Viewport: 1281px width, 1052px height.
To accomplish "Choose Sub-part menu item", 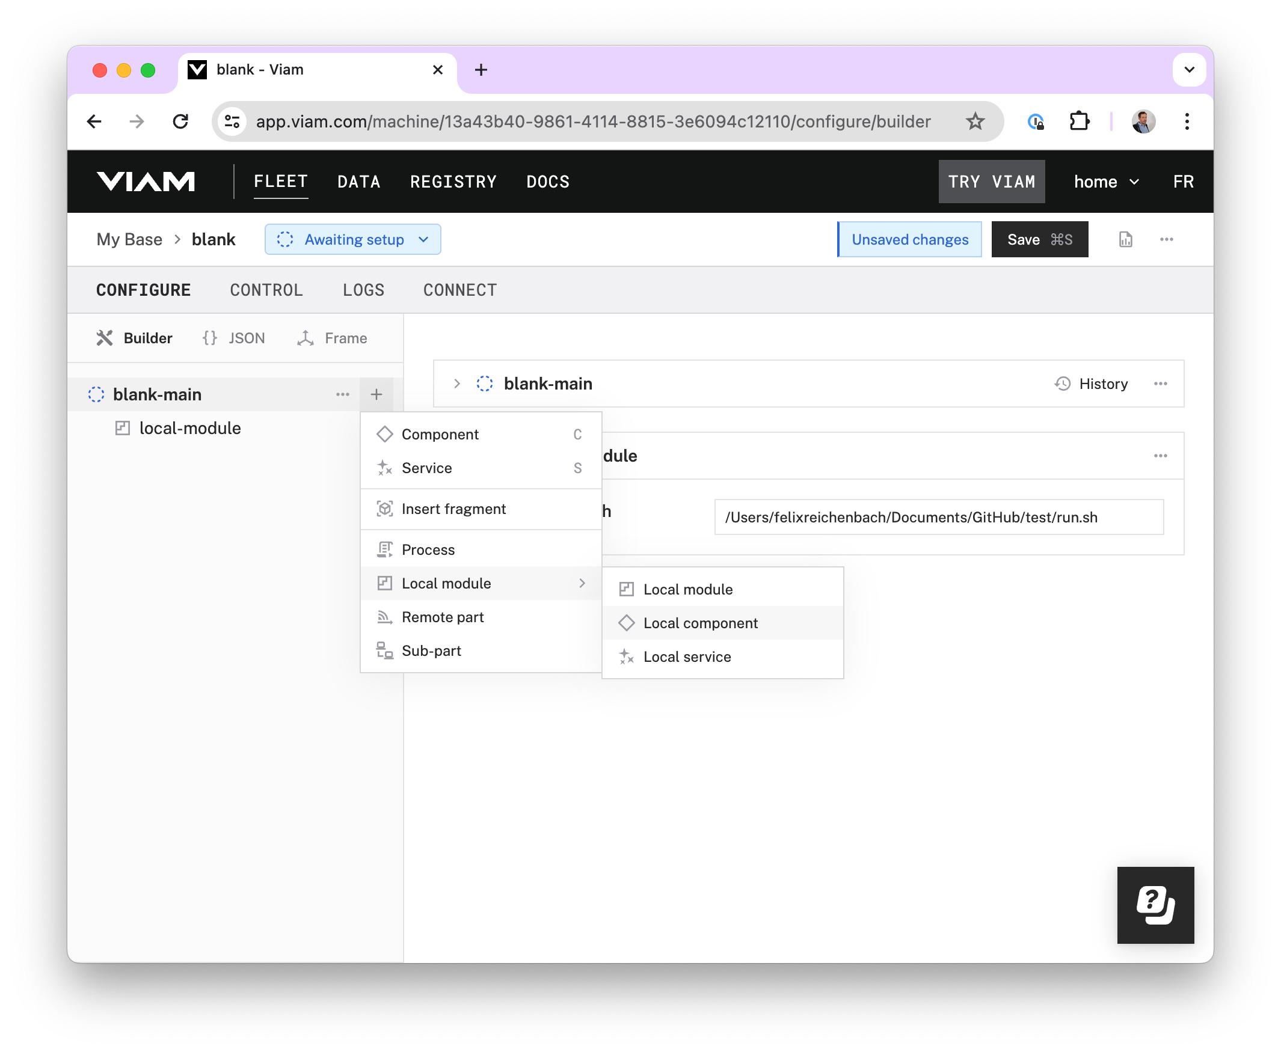I will 481,650.
